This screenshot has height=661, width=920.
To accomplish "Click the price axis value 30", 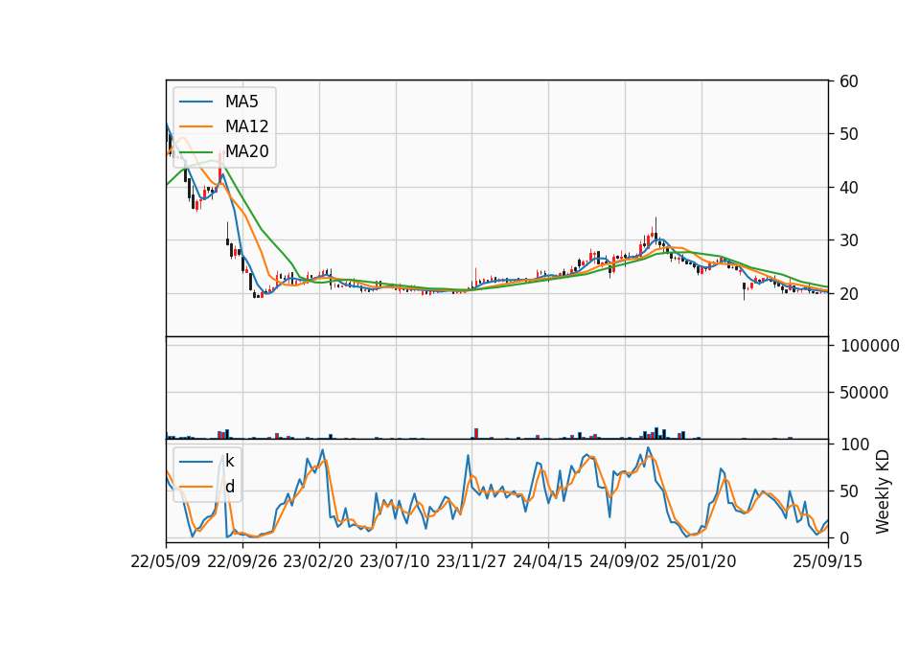I will [848, 240].
